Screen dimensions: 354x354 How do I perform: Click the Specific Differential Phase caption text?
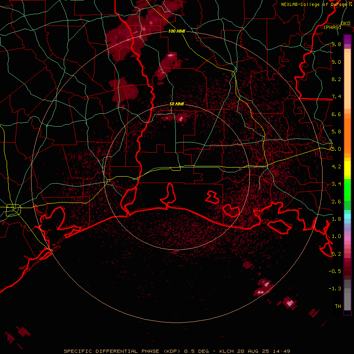[x=122, y=351]
